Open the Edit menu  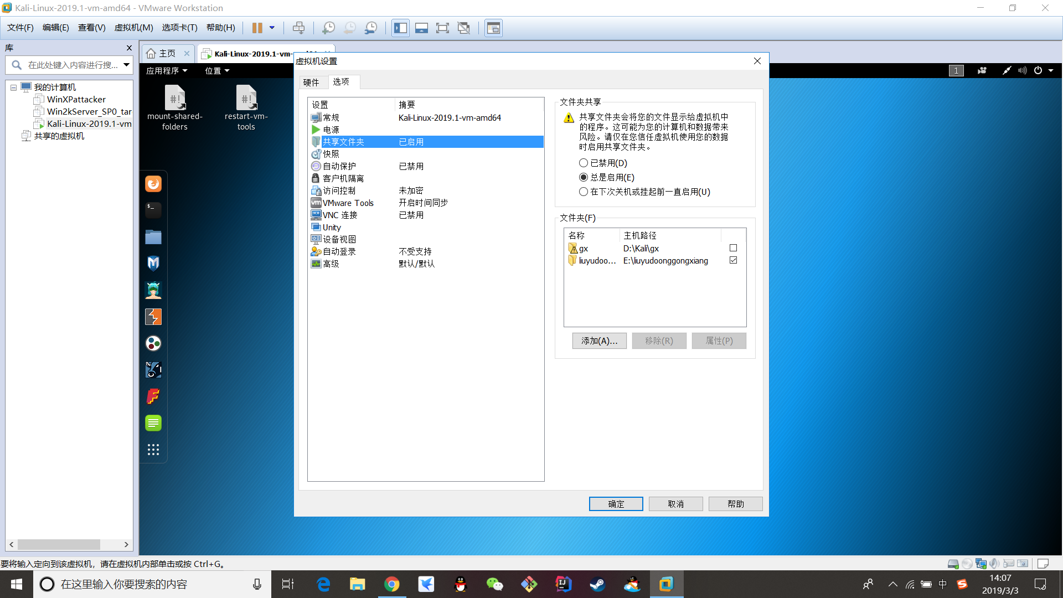(x=56, y=28)
